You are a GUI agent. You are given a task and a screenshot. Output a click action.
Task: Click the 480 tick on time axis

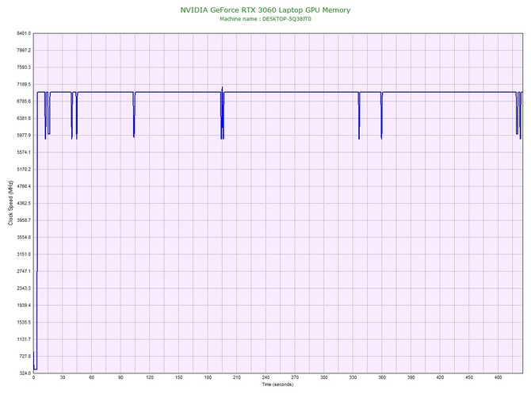pyautogui.click(x=499, y=377)
